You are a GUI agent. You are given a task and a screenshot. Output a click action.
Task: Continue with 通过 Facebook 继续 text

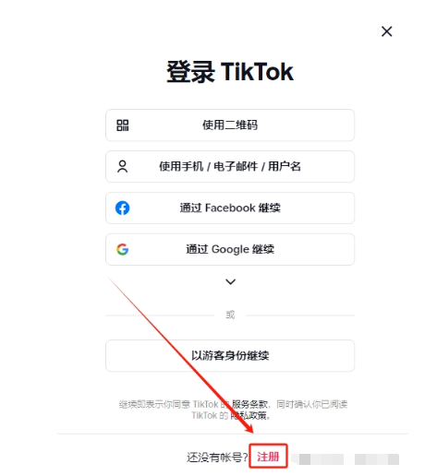pos(230,208)
